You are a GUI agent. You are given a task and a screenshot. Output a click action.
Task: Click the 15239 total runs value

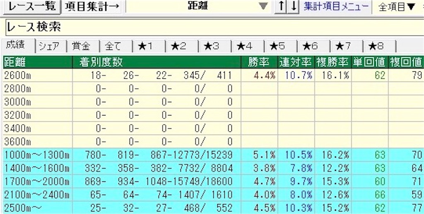click(219, 155)
